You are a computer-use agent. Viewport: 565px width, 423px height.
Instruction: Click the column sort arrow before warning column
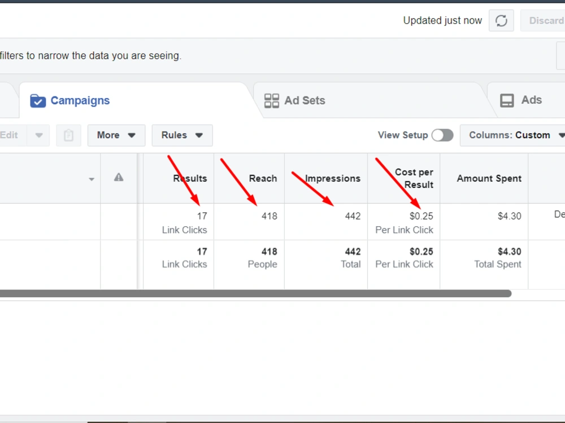tap(92, 179)
